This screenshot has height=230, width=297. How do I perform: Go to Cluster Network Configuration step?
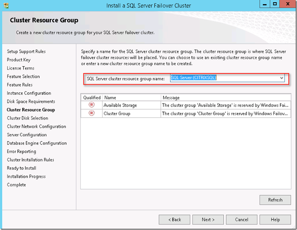[36, 126]
